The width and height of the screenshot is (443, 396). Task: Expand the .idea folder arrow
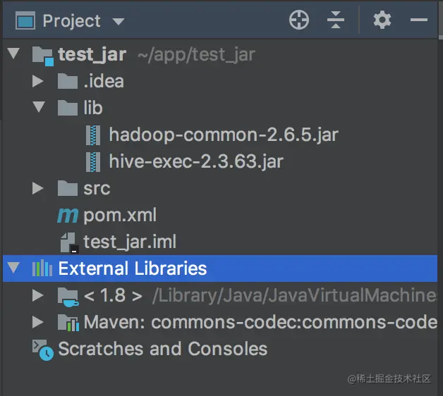pyautogui.click(x=38, y=81)
